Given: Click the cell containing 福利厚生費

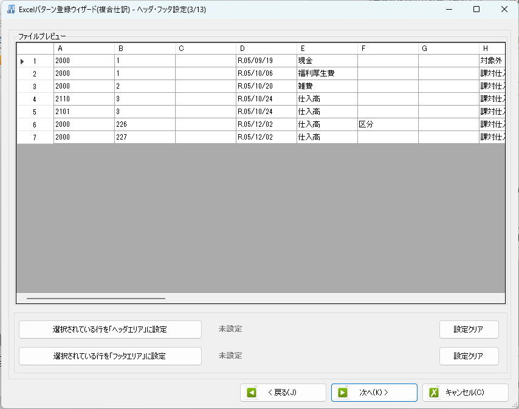Looking at the screenshot, I should 326,74.
